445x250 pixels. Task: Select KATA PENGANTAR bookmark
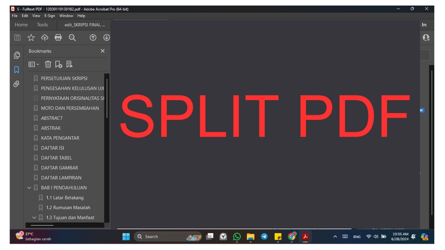[x=60, y=138]
